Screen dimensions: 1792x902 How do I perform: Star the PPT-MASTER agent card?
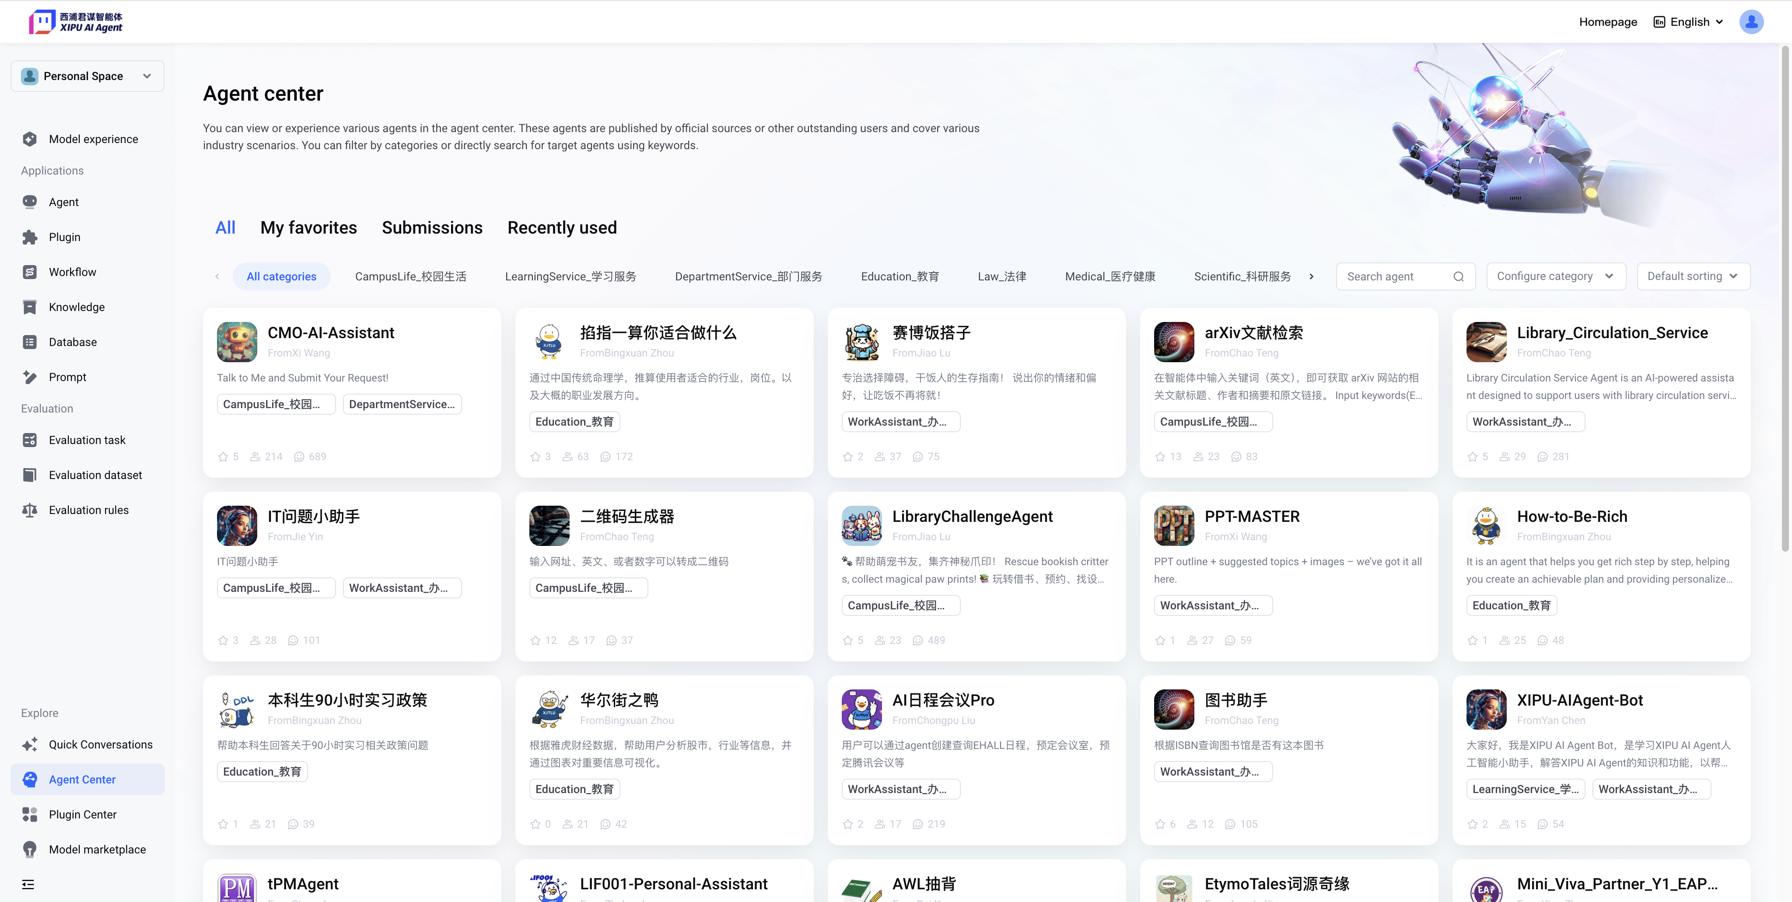[1160, 640]
